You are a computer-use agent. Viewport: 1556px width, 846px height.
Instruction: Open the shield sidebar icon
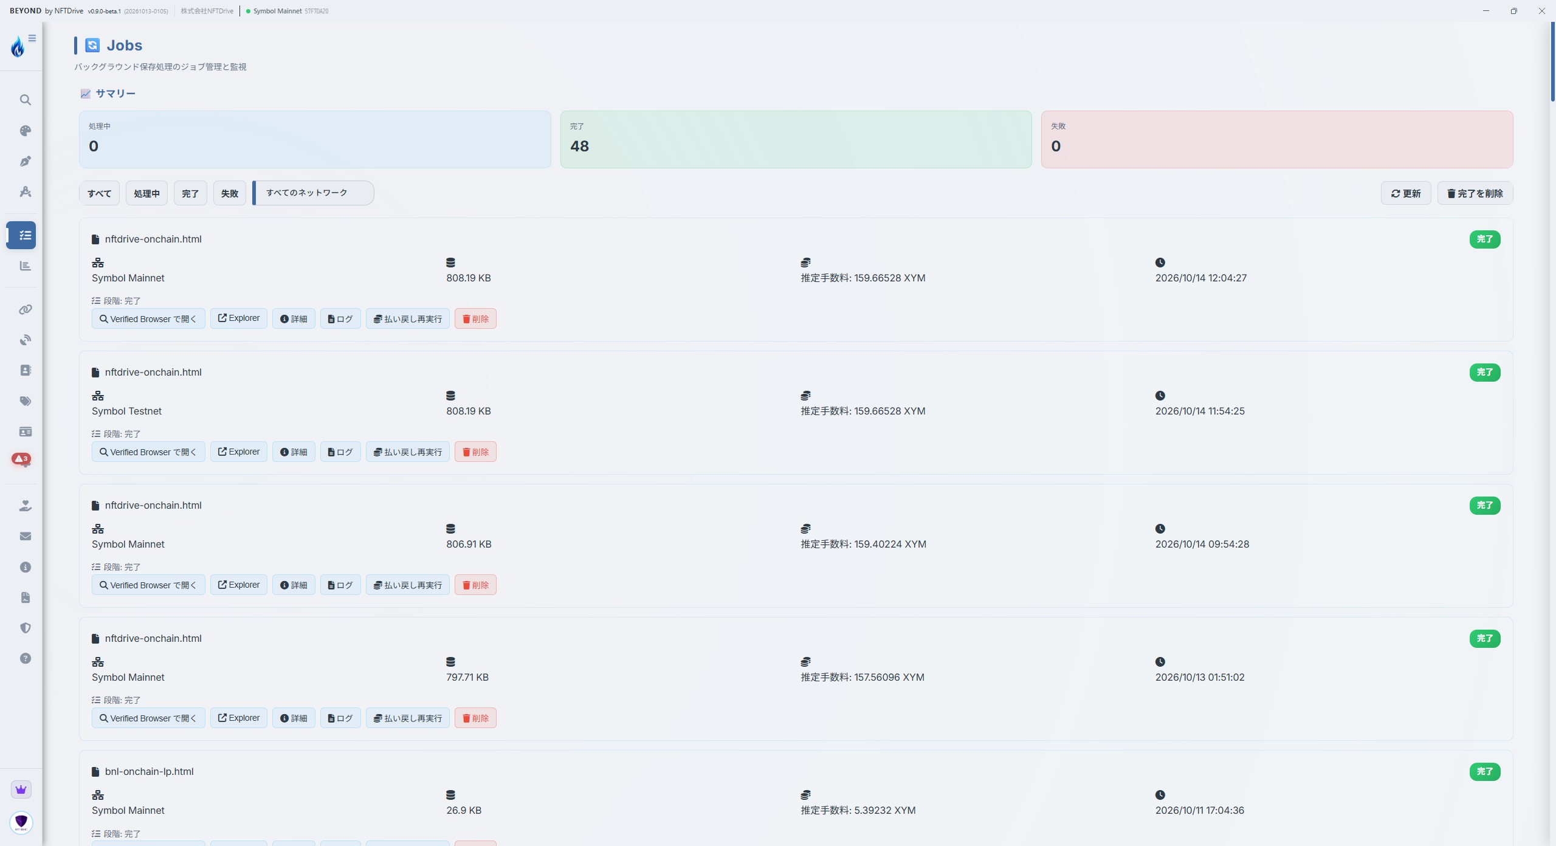click(x=25, y=628)
